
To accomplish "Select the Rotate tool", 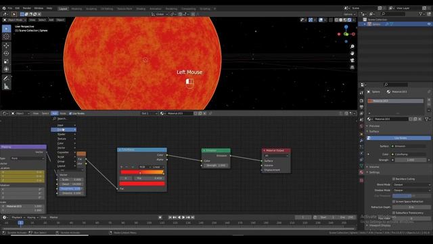I will 7,54.
